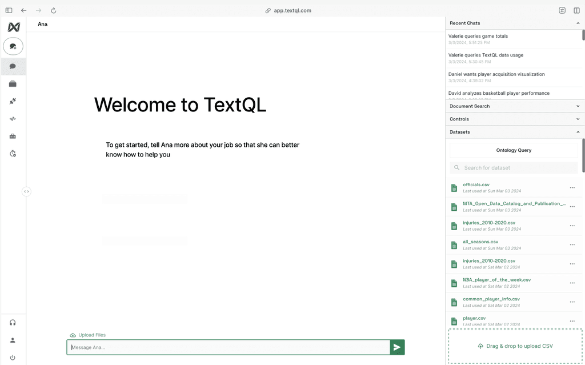Toggle sidebar with the collapse handle
This screenshot has width=585, height=365.
26,191
